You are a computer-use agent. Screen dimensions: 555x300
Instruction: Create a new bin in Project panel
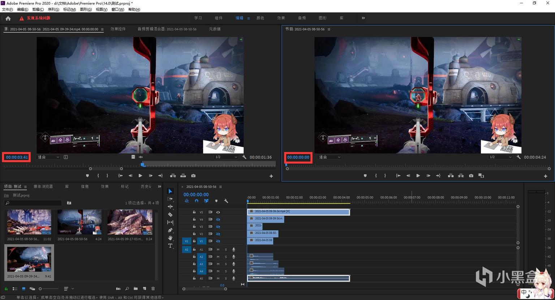135,289
